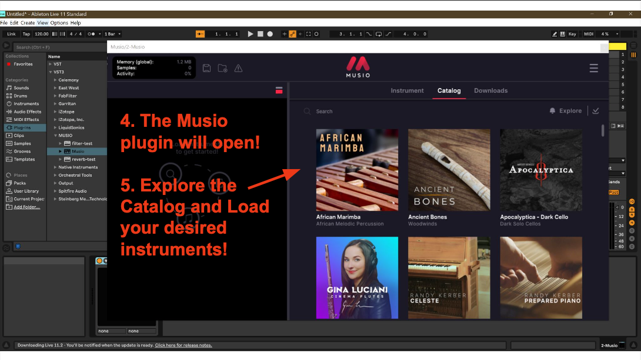
Task: Expand the VST folder
Action: tap(51, 64)
